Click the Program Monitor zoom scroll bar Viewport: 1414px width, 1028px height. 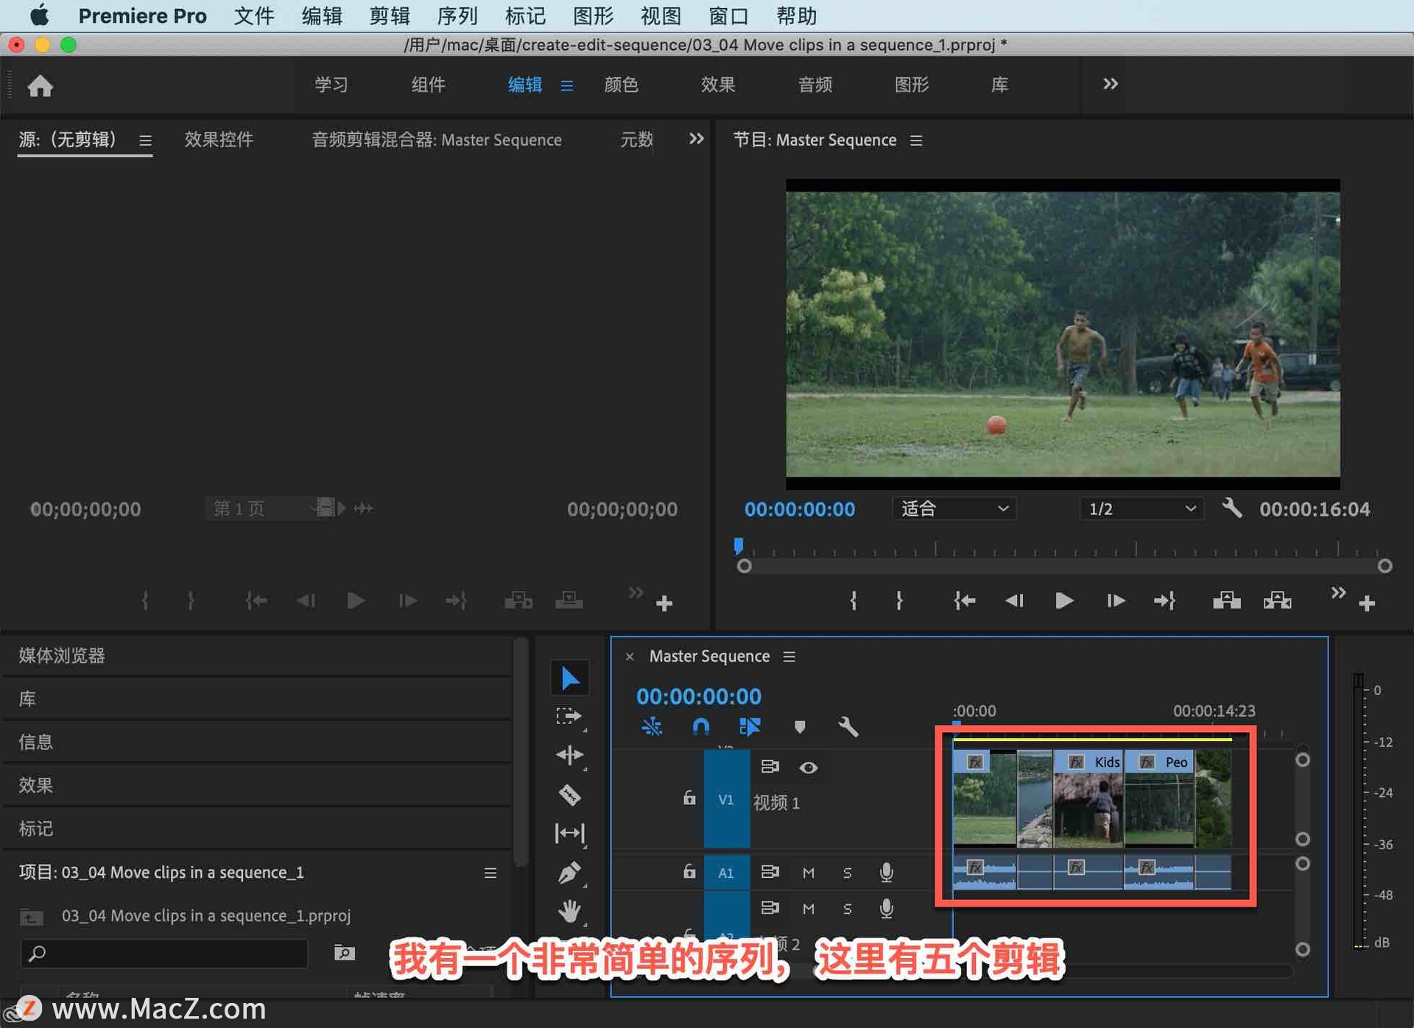coord(1064,566)
